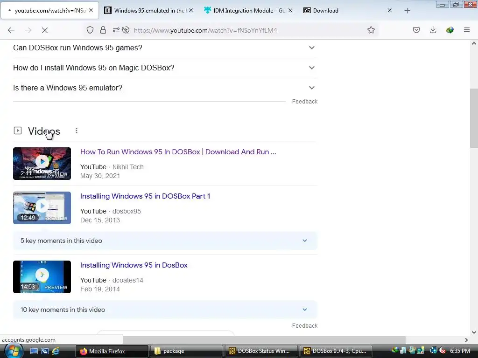The height and width of the screenshot is (358, 478).
Task: Stop loading the page
Action: (x=45, y=30)
